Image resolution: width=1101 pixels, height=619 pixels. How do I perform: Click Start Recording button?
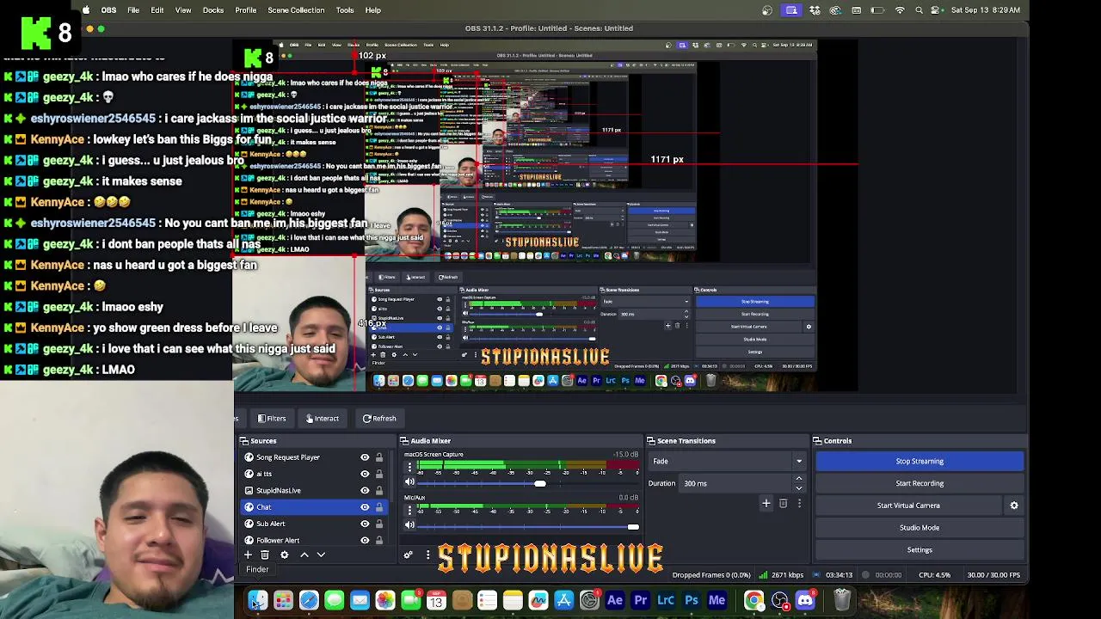pos(920,483)
